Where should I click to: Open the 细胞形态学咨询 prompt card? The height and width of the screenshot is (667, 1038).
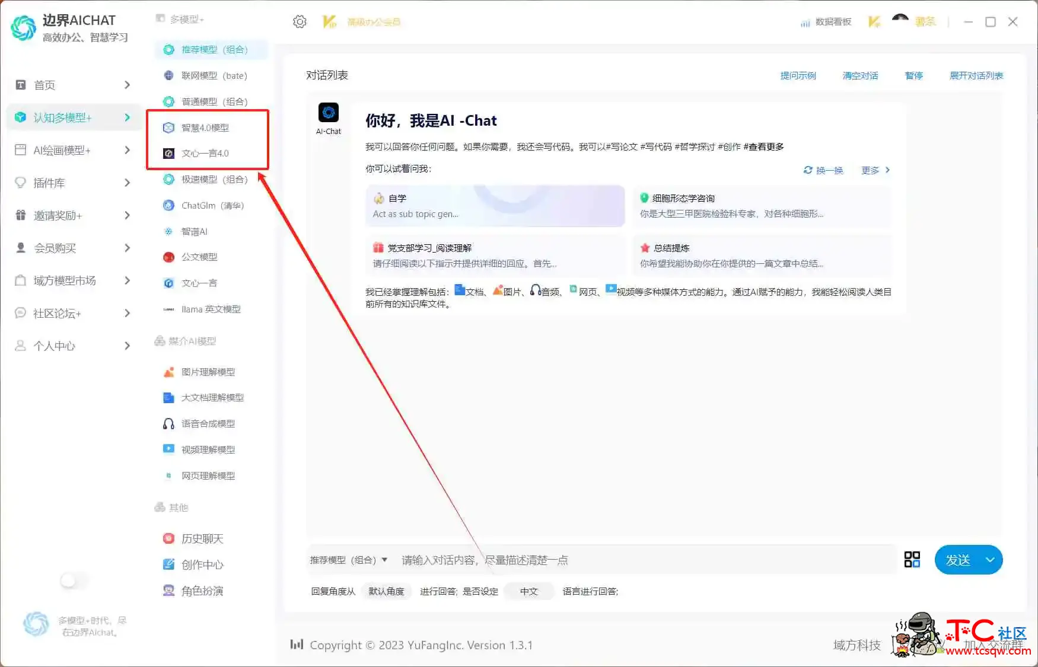tap(761, 206)
